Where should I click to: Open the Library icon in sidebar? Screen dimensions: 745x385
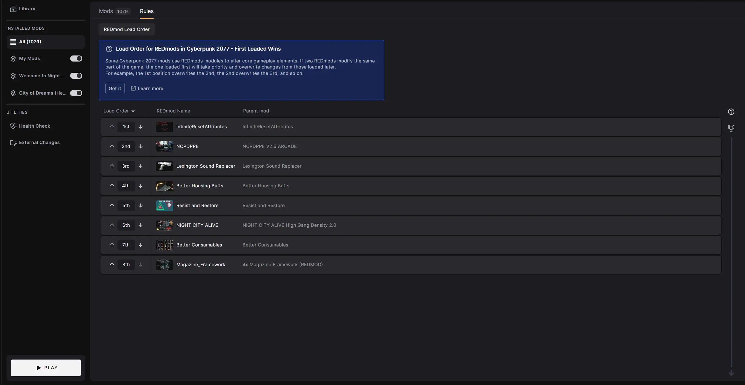coord(13,9)
